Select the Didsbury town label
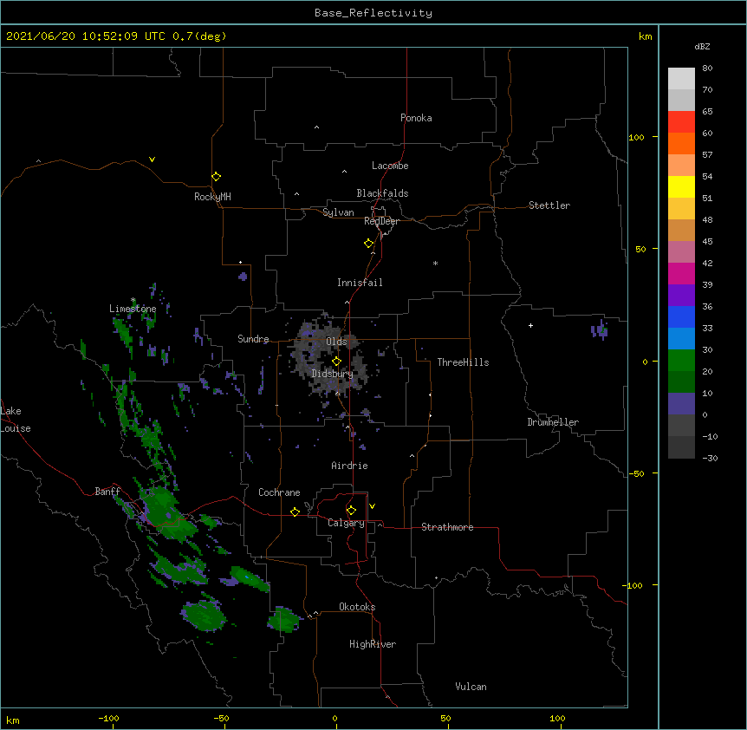This screenshot has width=747, height=730. pos(332,374)
